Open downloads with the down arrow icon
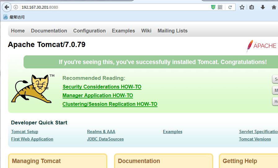Viewport: 278px width, 168px height. (263, 7)
